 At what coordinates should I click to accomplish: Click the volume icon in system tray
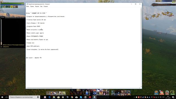point(158,97)
